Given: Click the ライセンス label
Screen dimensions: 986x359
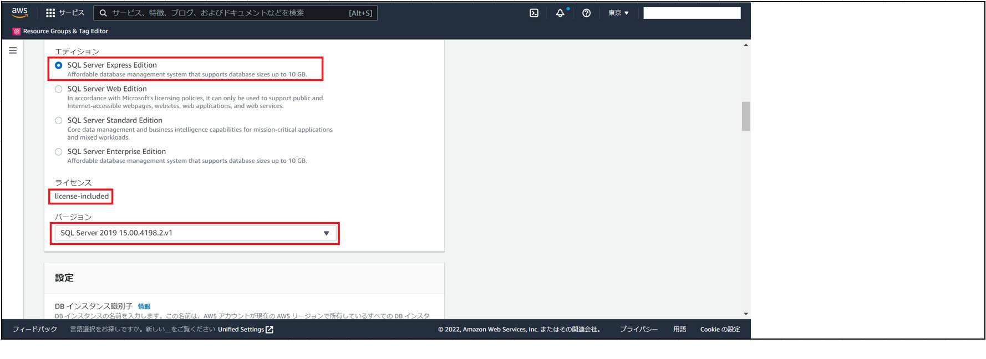Looking at the screenshot, I should [x=73, y=183].
